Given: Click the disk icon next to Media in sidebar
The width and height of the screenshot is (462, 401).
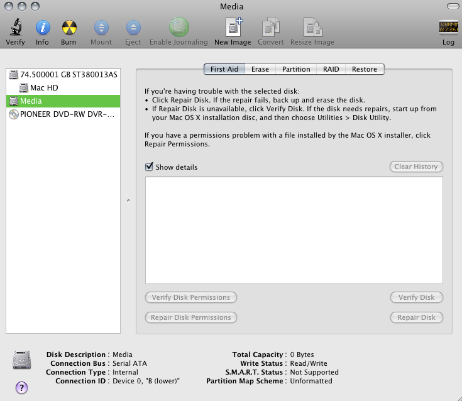Looking at the screenshot, I should (x=14, y=101).
